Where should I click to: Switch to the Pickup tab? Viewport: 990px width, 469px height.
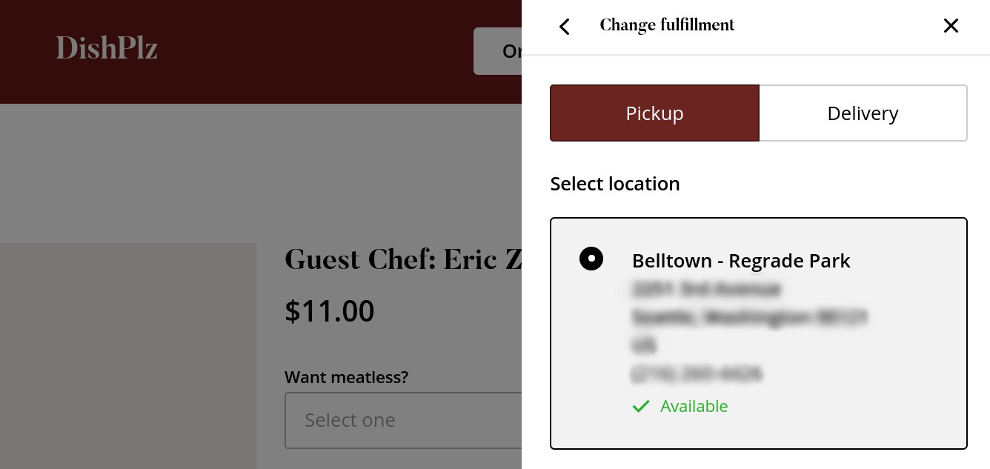654,113
